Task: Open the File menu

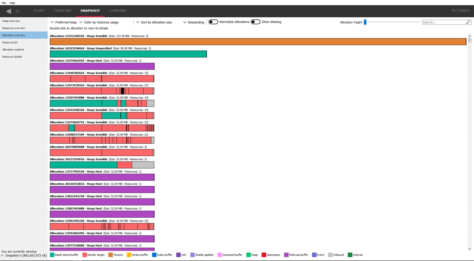Action: coord(4,3)
